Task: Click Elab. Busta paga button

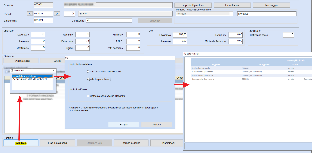Action: coord(58,143)
